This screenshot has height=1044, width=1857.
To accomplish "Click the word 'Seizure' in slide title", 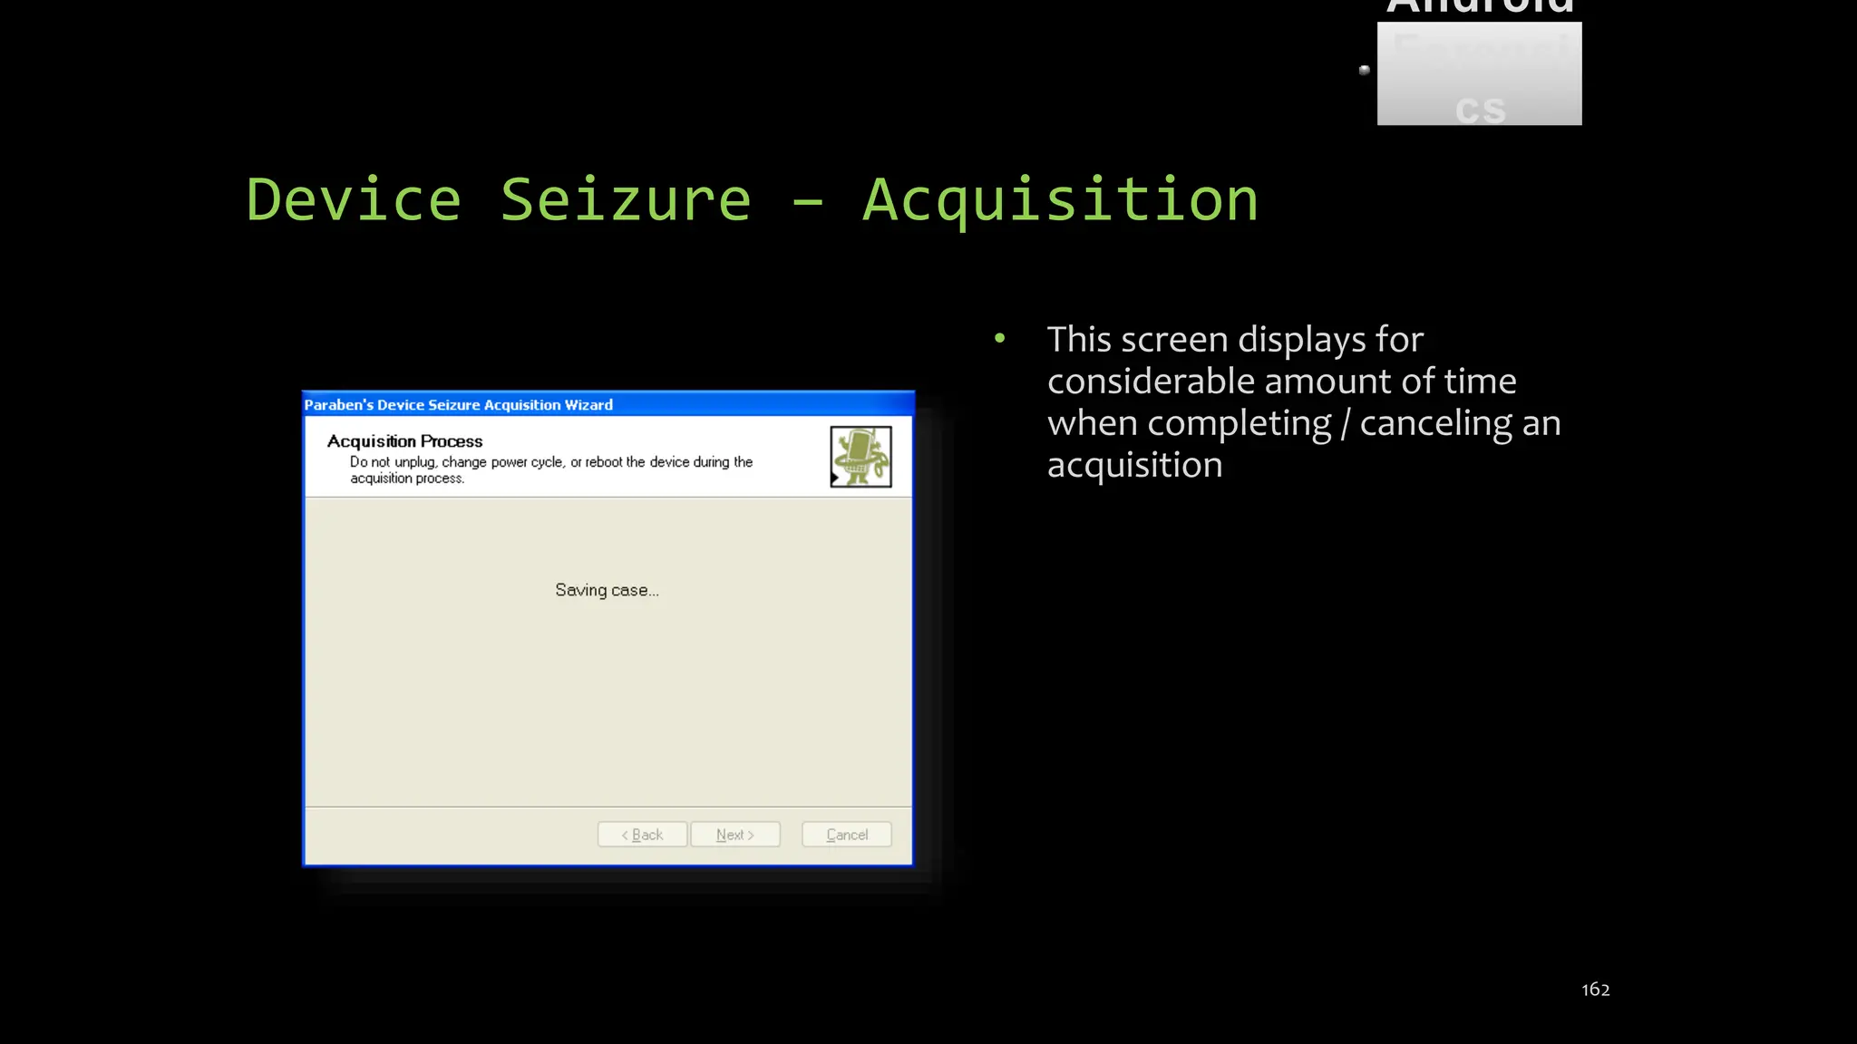I will [626, 200].
